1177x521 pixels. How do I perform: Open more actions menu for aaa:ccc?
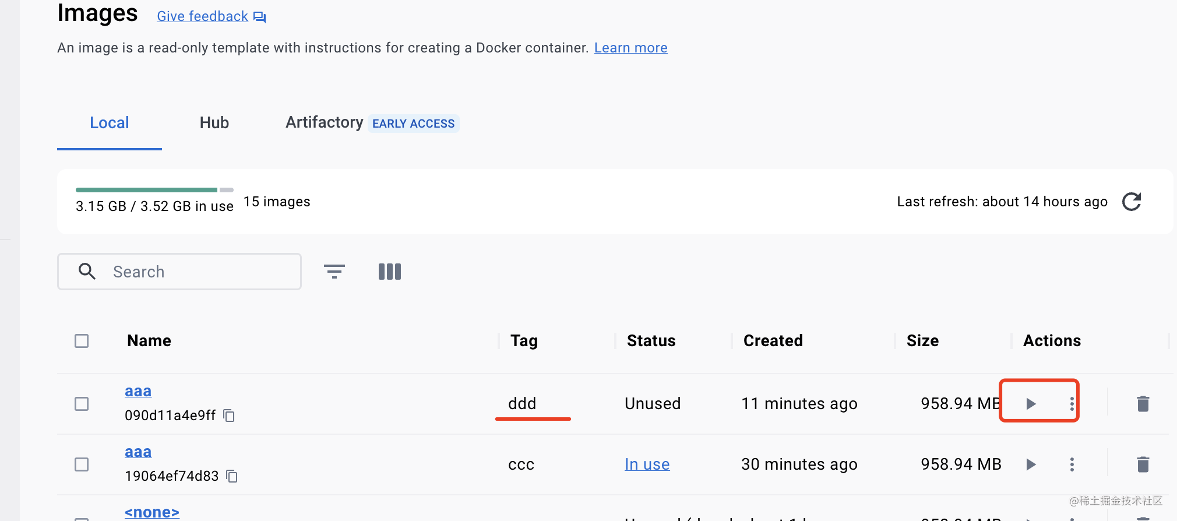tap(1072, 464)
